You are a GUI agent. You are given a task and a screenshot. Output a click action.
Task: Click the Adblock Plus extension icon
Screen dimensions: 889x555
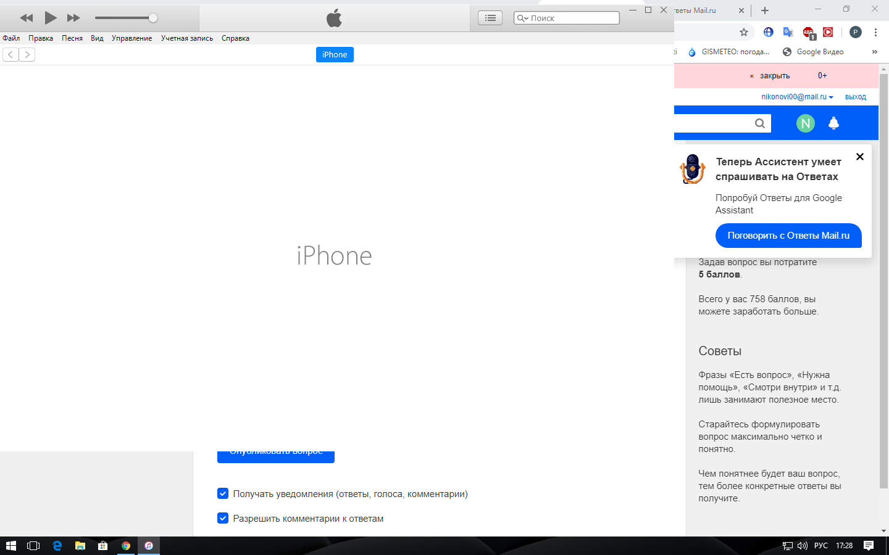coord(809,33)
